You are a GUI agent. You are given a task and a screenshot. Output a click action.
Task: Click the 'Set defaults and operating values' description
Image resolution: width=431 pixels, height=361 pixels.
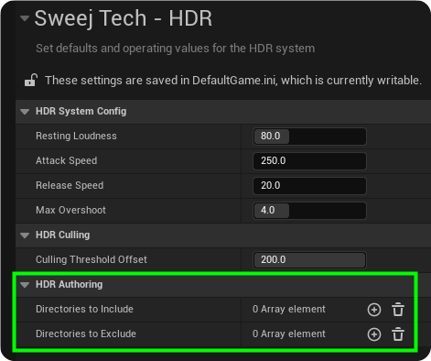(x=176, y=49)
